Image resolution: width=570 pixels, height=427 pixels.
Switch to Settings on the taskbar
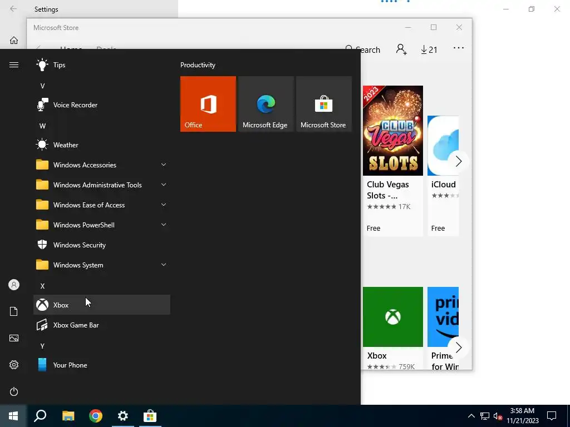pos(123,416)
